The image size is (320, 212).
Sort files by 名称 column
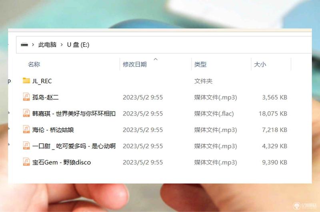[x=34, y=65]
